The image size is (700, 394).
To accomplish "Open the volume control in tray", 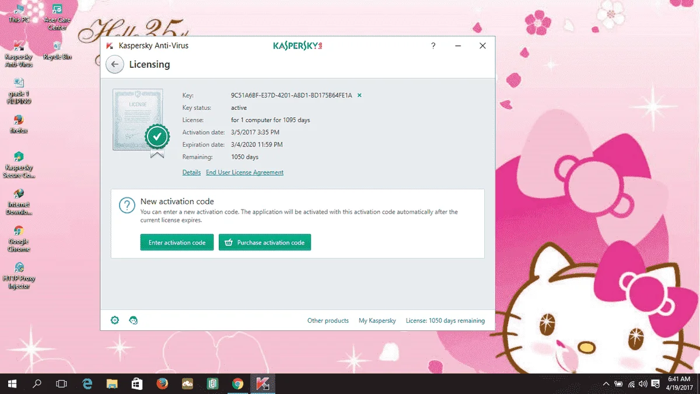I will pos(643,384).
